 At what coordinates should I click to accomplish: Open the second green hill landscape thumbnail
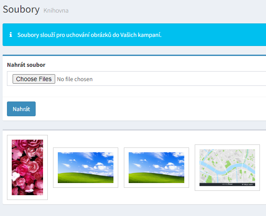(156, 167)
